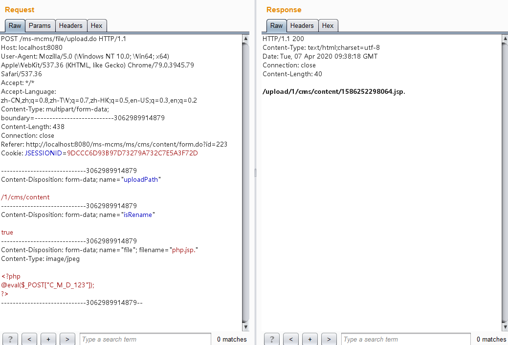This screenshot has width=508, height=345.
Task: Click the Content-Length: 40 response header
Action: coord(292,74)
